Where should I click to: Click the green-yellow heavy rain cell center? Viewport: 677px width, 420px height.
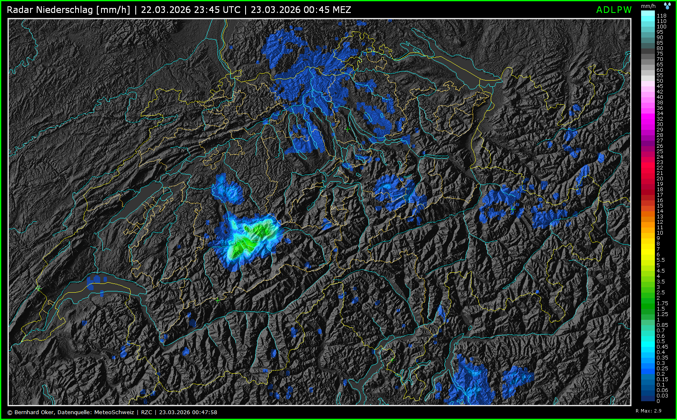click(x=251, y=238)
